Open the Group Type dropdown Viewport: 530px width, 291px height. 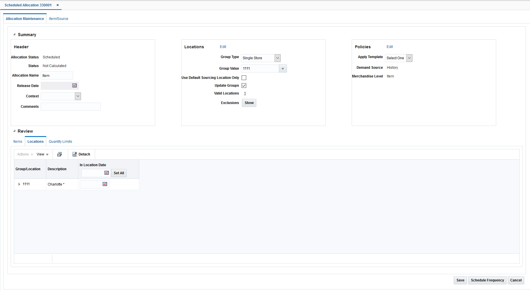point(277,58)
